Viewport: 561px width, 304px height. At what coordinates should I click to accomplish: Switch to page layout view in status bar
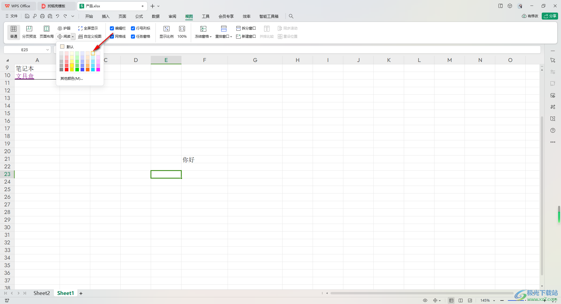461,300
